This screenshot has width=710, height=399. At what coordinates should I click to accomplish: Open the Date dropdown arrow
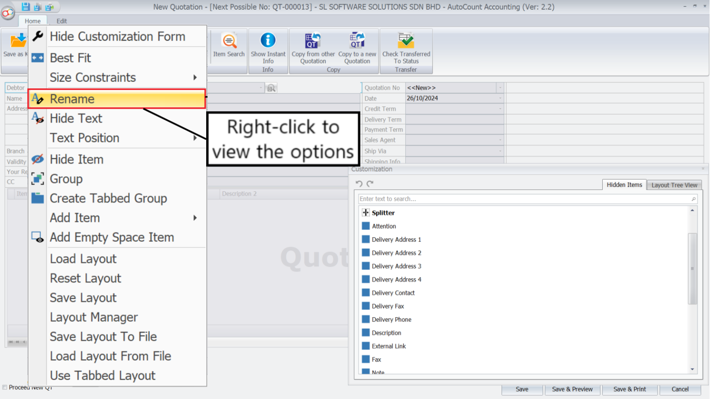(x=500, y=98)
